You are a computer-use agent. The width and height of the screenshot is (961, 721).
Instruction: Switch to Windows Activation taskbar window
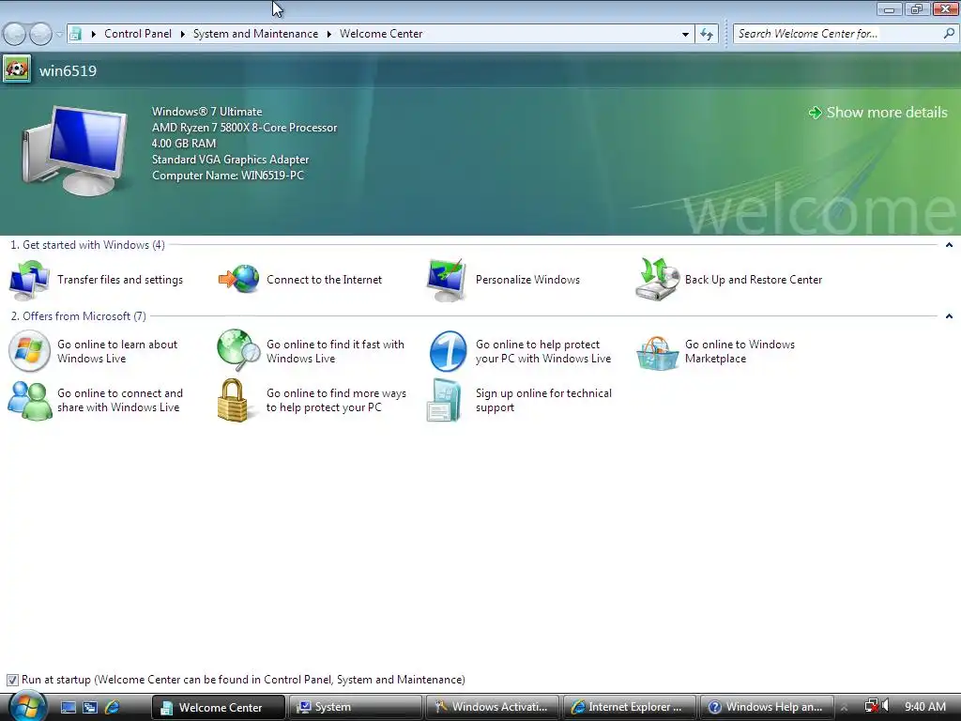point(492,707)
